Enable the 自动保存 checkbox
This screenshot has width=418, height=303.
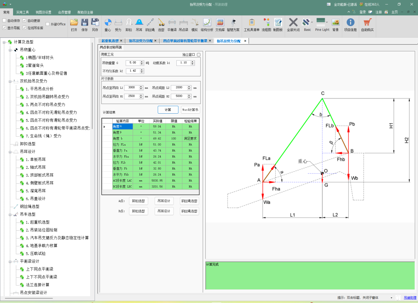coord(4,21)
